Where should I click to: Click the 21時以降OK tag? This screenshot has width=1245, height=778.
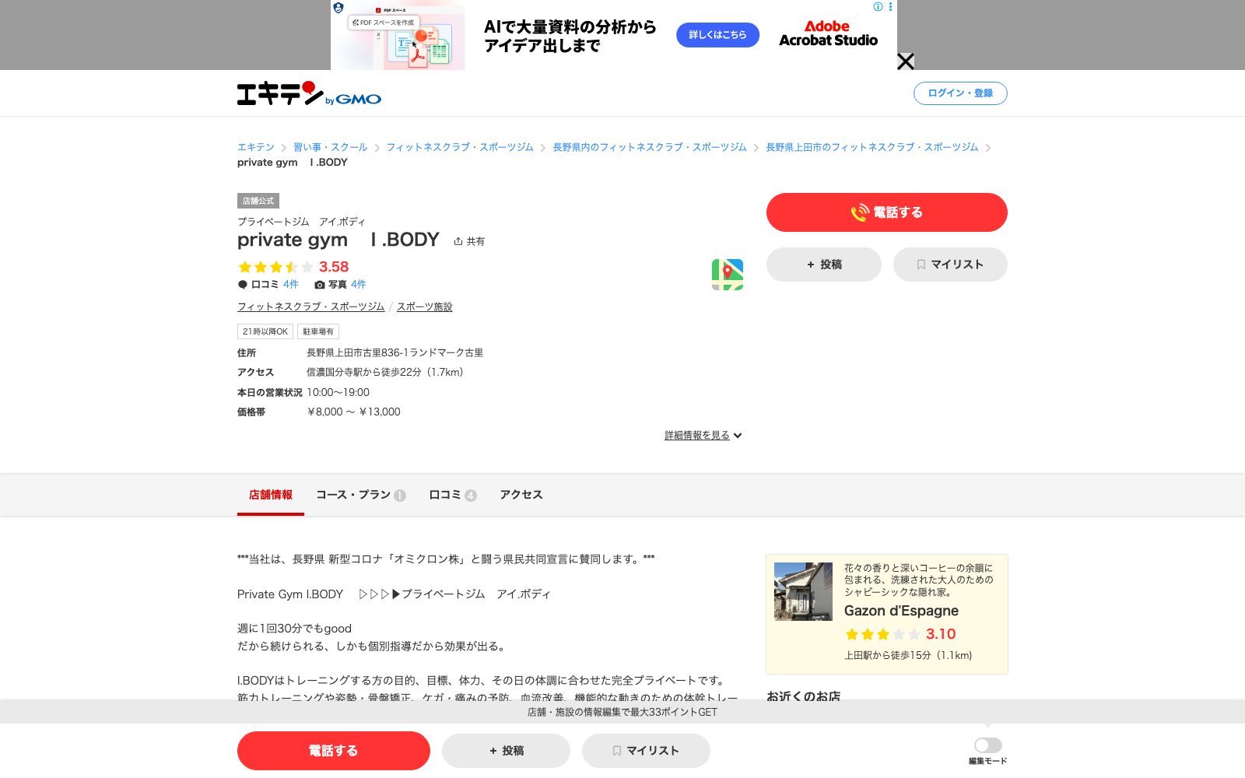tap(265, 331)
